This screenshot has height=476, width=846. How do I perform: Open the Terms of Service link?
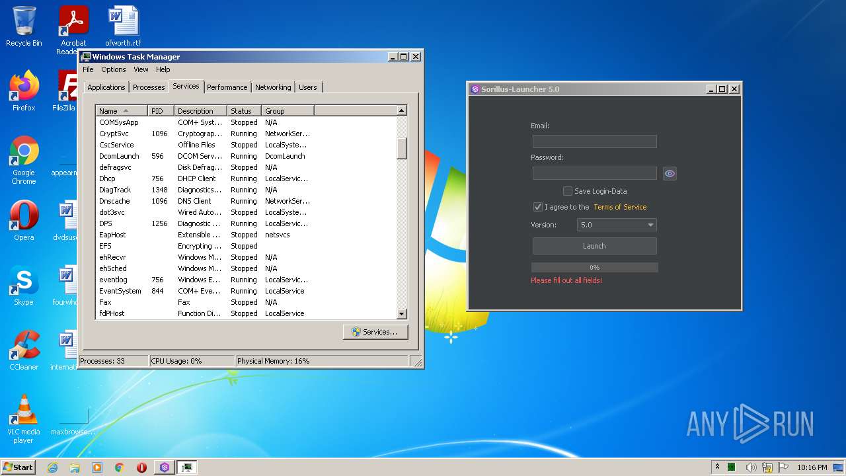[x=620, y=207]
